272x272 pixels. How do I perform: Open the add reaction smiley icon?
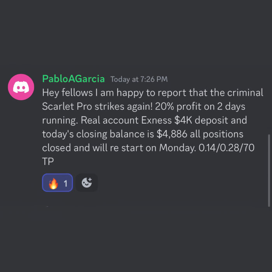coord(87,183)
